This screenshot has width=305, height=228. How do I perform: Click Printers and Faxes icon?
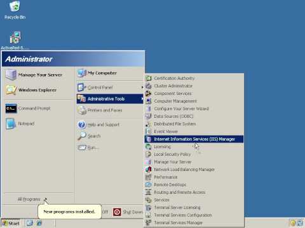pos(82,110)
